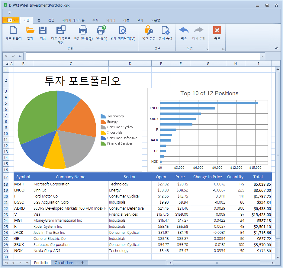Open the 페이지 레이아웃 ribbon tab
The height and width of the screenshot is (268, 283).
(x=73, y=20)
